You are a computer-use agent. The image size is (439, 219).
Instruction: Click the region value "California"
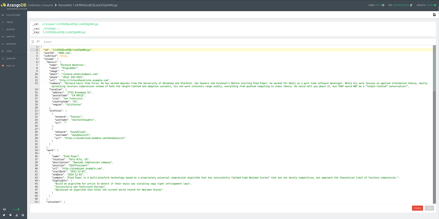pos(74,105)
